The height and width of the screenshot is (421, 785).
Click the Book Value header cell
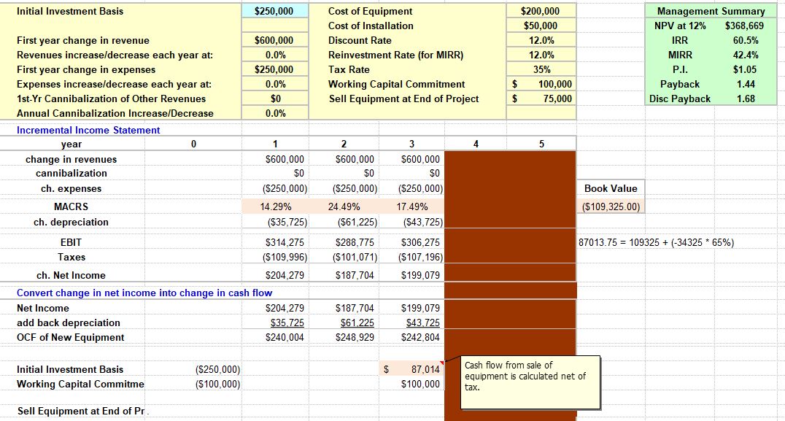coord(611,188)
